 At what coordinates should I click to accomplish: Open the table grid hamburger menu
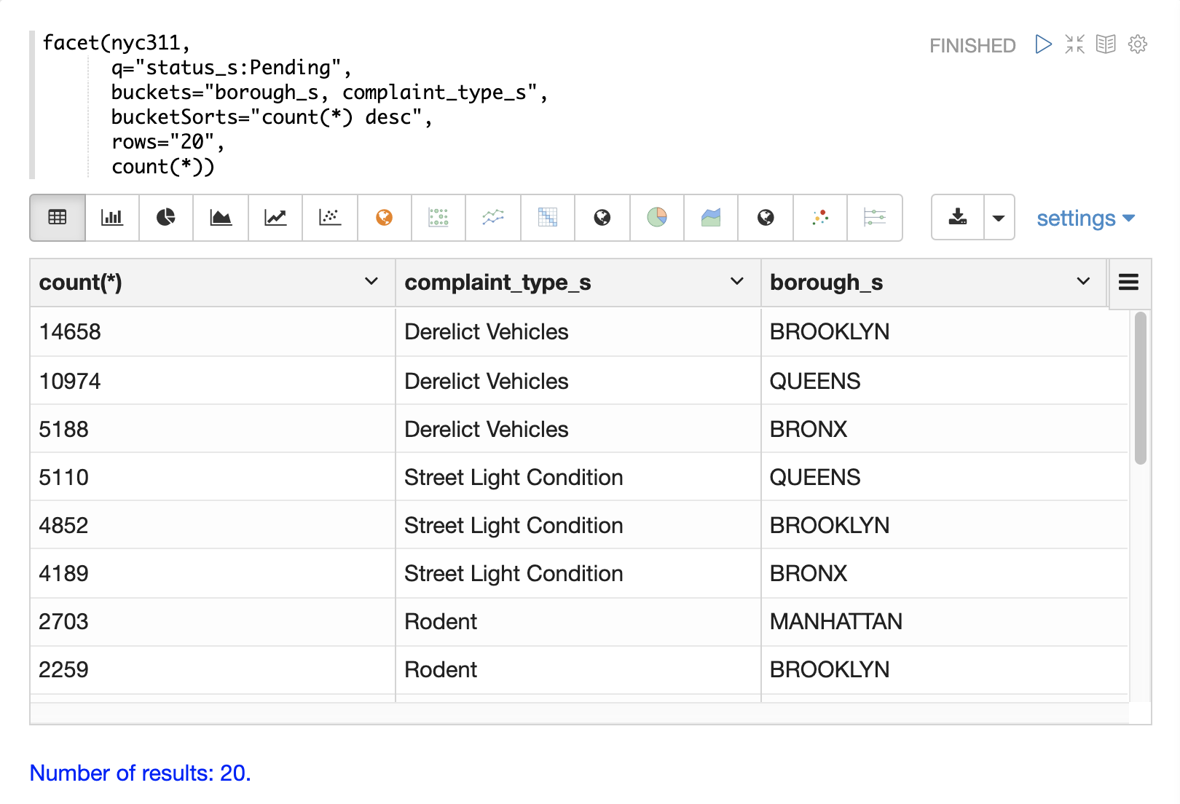click(1128, 283)
